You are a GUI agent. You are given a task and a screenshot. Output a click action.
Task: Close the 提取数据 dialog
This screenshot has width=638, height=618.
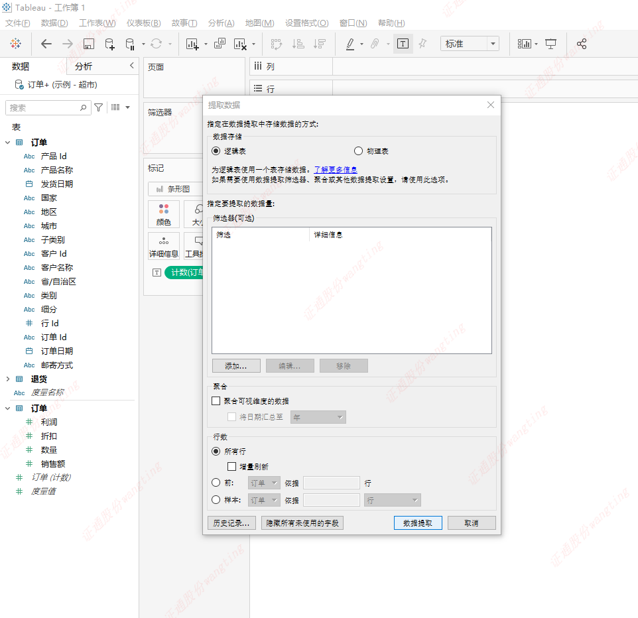coord(491,105)
